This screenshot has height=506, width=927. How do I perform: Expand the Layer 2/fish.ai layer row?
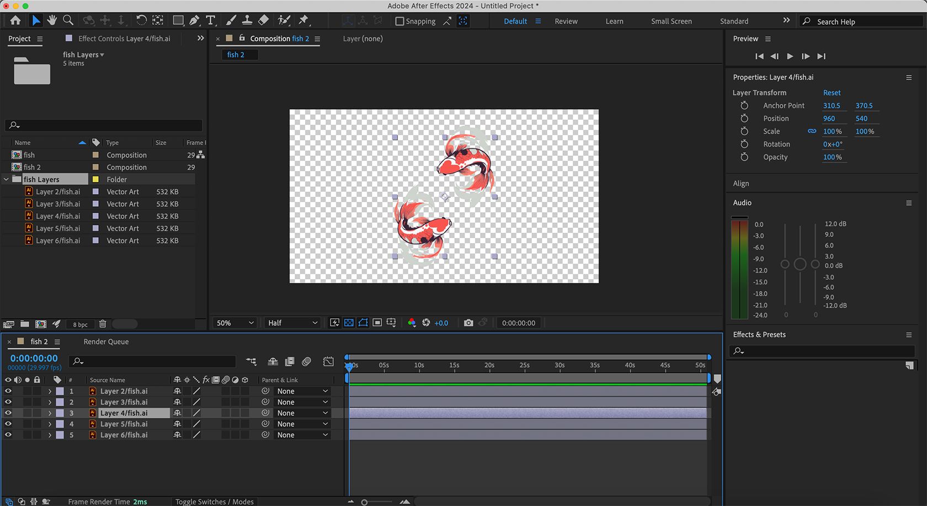[x=50, y=391]
